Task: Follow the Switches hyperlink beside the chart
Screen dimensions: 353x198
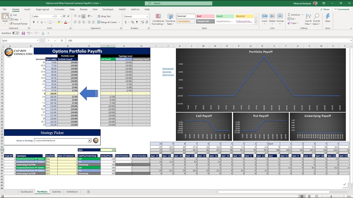Action: [167, 72]
